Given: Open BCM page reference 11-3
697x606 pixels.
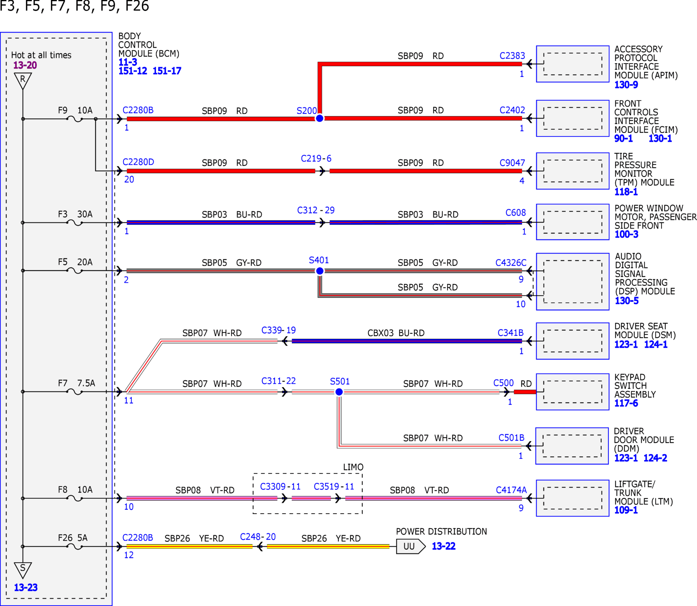Looking at the screenshot, I should [128, 62].
